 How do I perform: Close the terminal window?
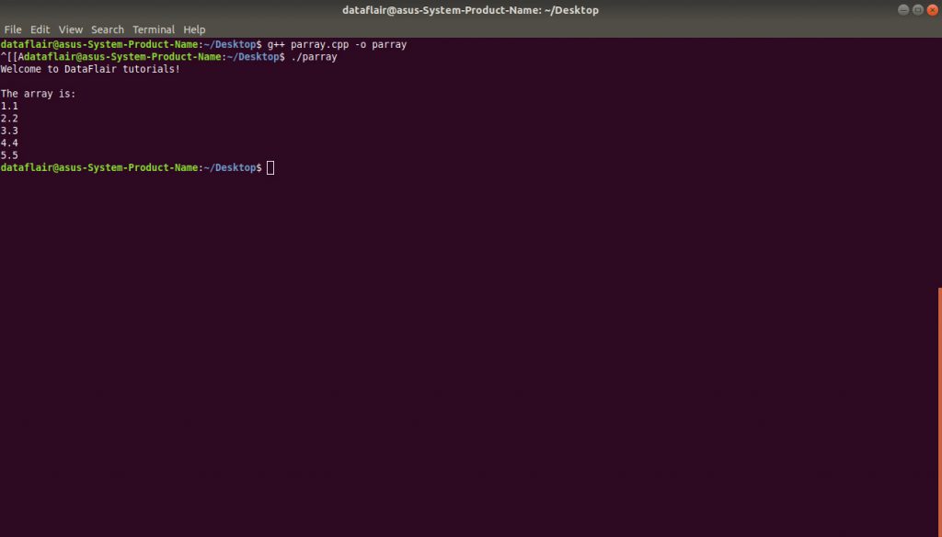pos(933,9)
